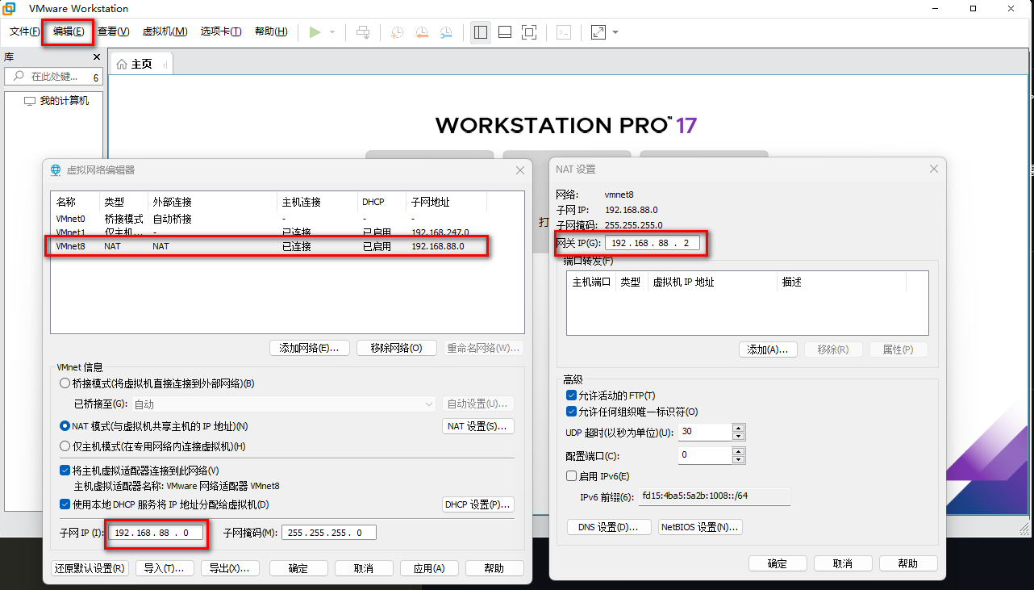
Task: Open the power options arrow beside play
Action: click(x=331, y=32)
